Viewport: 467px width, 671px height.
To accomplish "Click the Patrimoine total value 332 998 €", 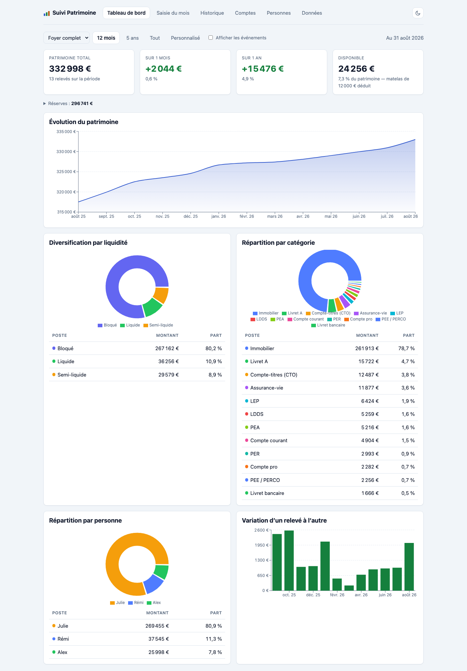I will 70,69.
